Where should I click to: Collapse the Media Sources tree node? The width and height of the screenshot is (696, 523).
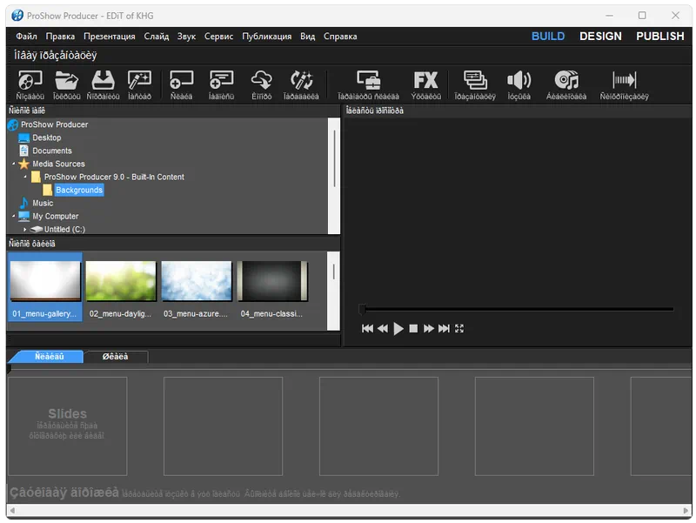(13, 164)
